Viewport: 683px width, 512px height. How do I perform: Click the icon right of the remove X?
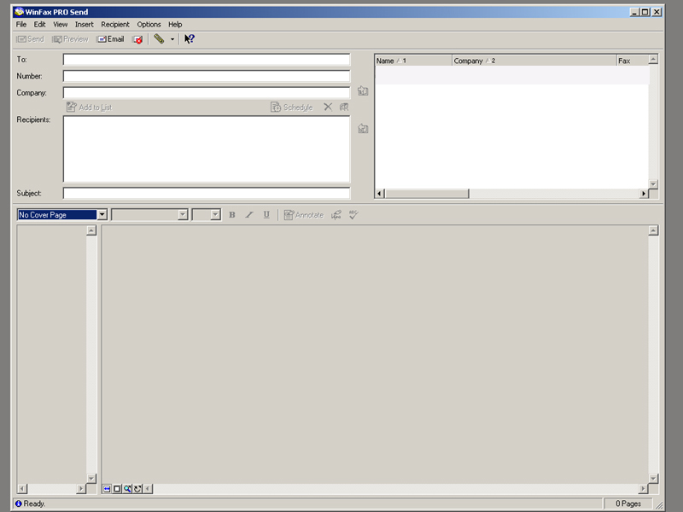[x=344, y=108]
